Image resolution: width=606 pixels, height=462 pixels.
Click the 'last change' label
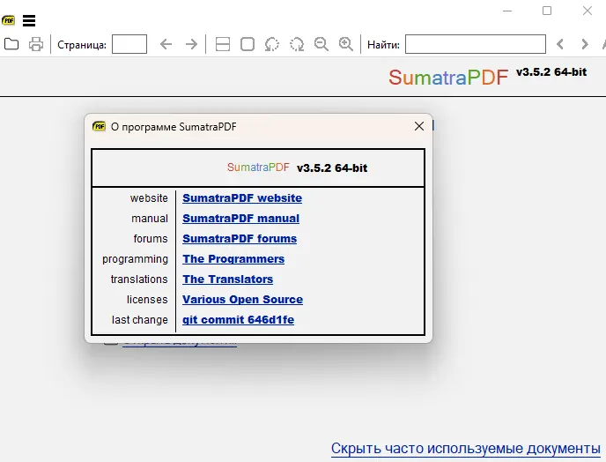(x=140, y=320)
